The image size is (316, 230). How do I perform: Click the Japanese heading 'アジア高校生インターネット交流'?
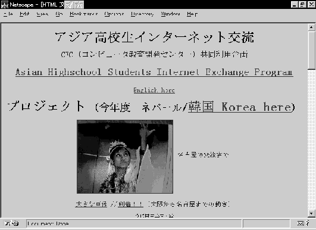coord(155,38)
